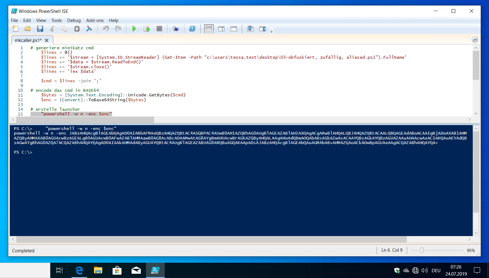
Task: Launch PowerShell.exe from toolbar icon
Action: pos(192,29)
